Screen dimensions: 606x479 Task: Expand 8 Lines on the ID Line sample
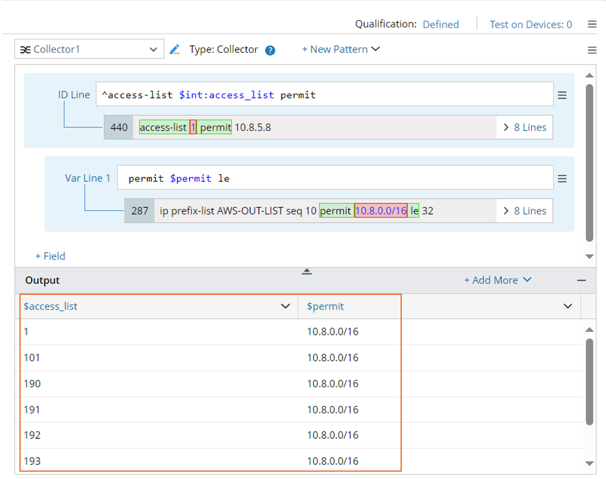tap(525, 127)
